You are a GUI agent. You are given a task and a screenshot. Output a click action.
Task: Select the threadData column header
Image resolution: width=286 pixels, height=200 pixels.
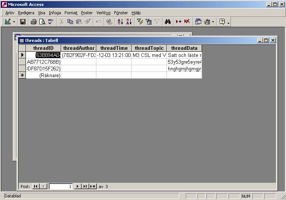(184, 48)
